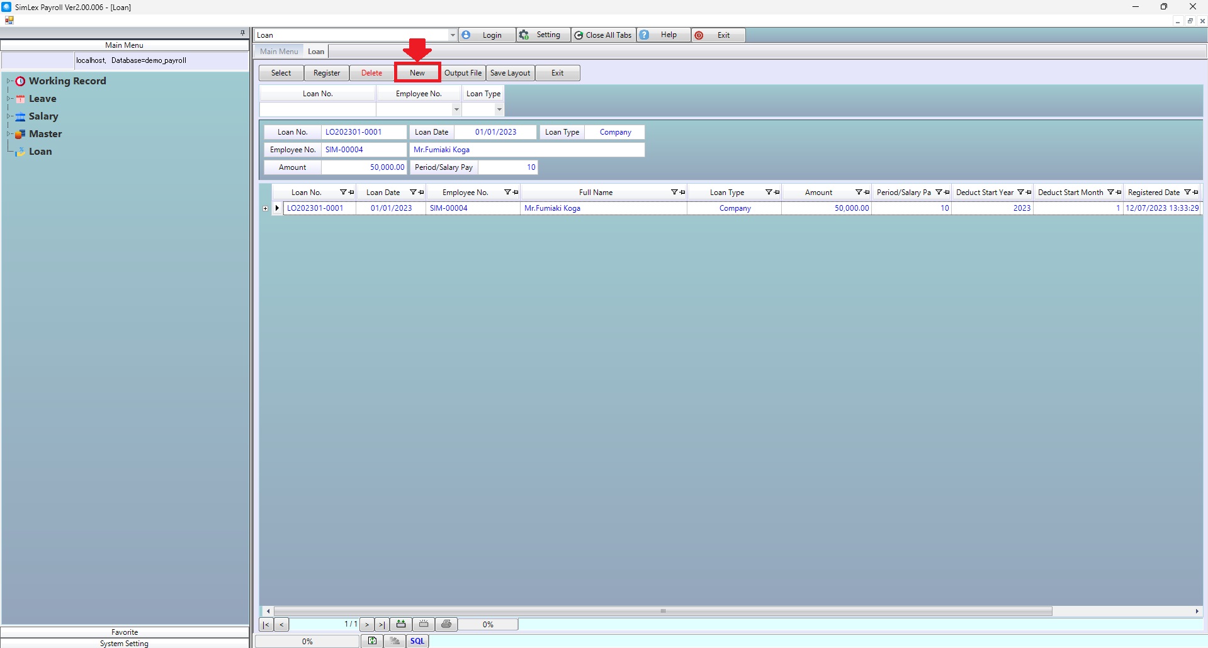
Task: Open the Loan combo box dropdown at top
Action: tap(453, 35)
